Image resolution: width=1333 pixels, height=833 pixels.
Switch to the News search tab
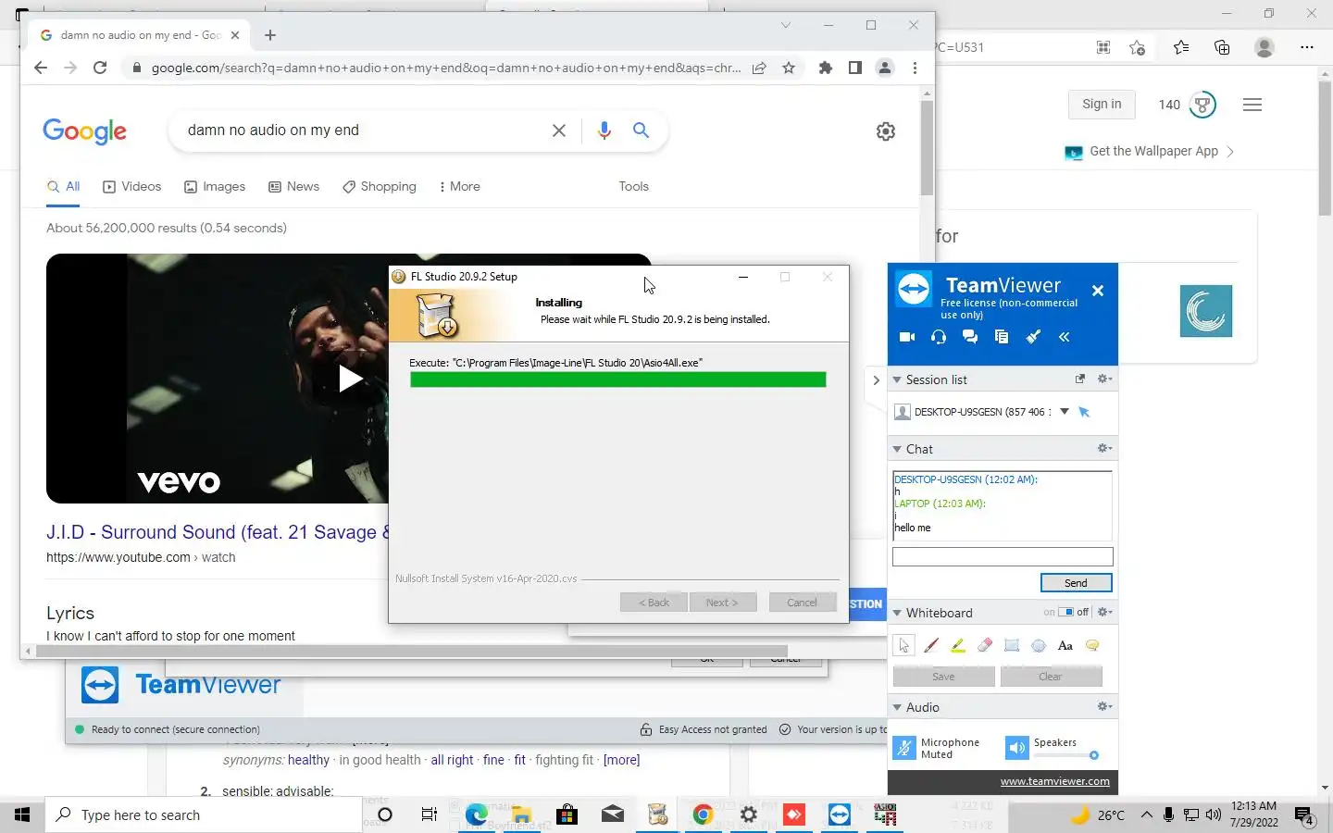click(293, 186)
